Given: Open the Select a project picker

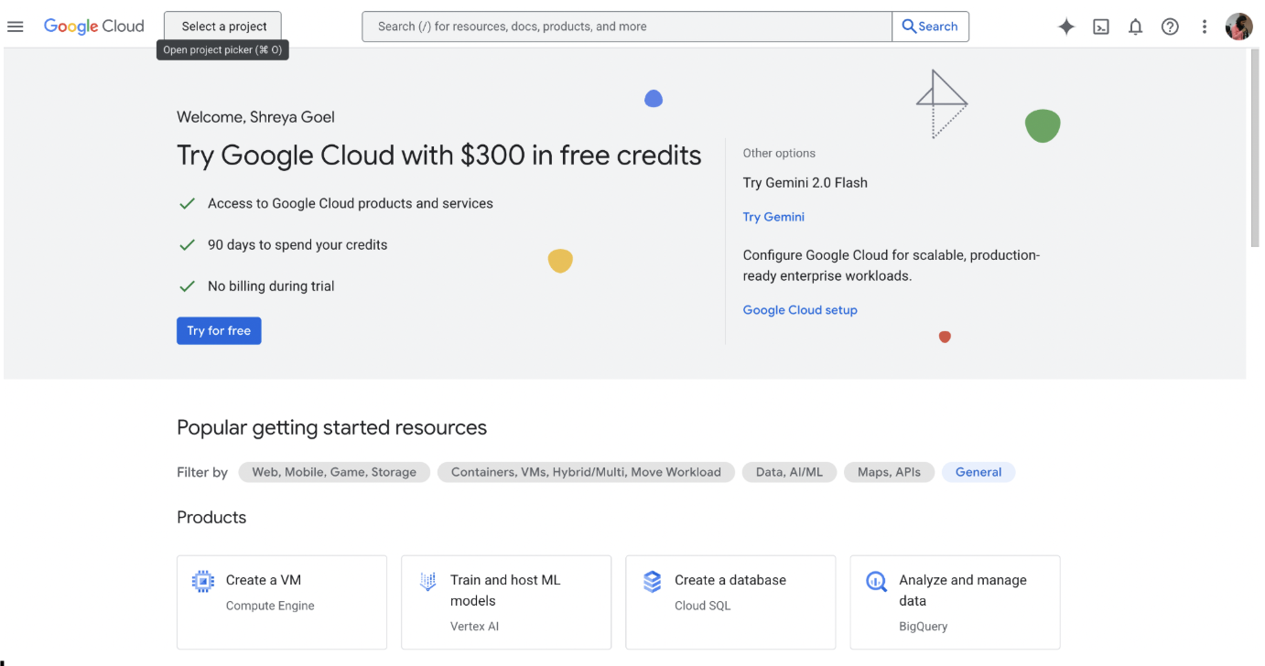Looking at the screenshot, I should 222,27.
